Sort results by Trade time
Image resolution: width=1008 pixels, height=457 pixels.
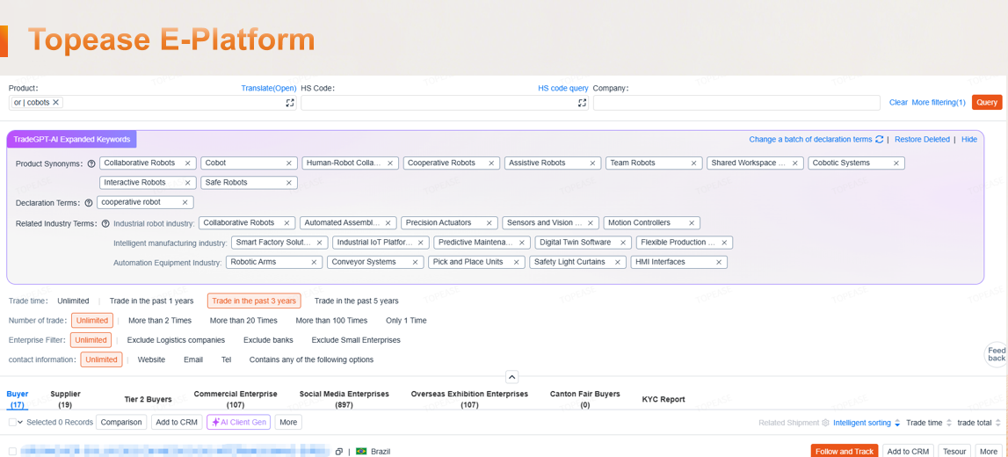pyautogui.click(x=928, y=423)
